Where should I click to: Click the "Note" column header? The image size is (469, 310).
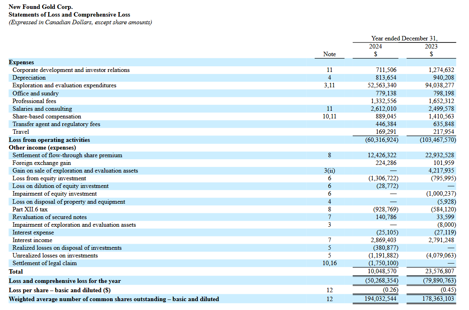pyautogui.click(x=329, y=54)
